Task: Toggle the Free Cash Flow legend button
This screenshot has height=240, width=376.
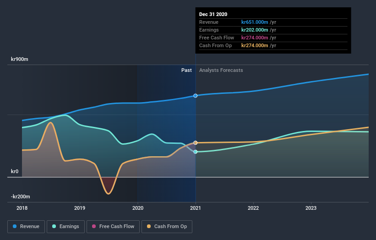Action: pyautogui.click(x=113, y=227)
